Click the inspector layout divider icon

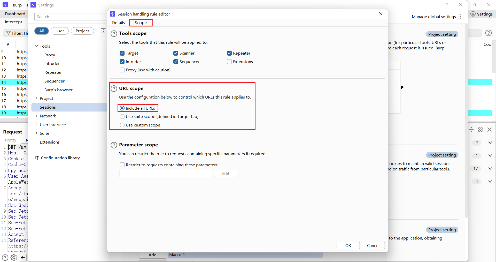click(x=471, y=130)
